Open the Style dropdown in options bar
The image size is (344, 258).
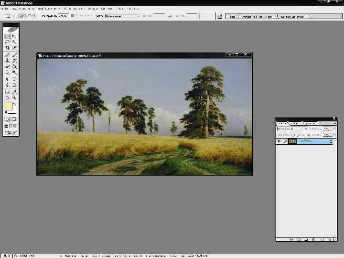pyautogui.click(x=122, y=16)
